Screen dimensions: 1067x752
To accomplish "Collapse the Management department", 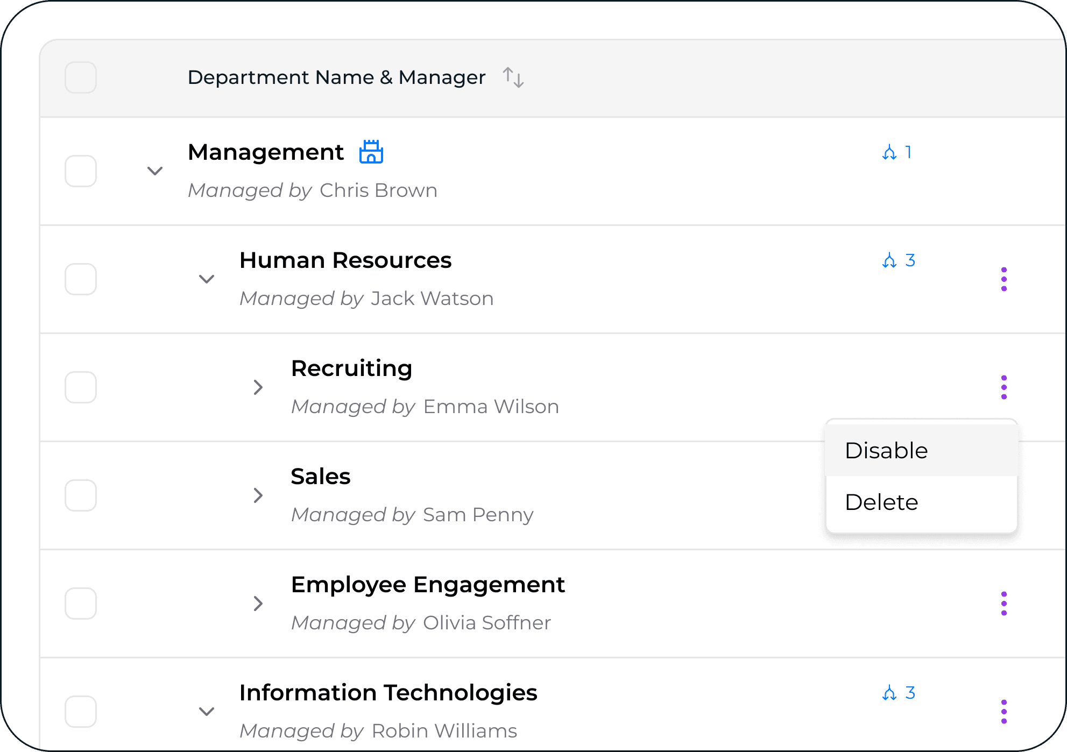I will click(155, 171).
